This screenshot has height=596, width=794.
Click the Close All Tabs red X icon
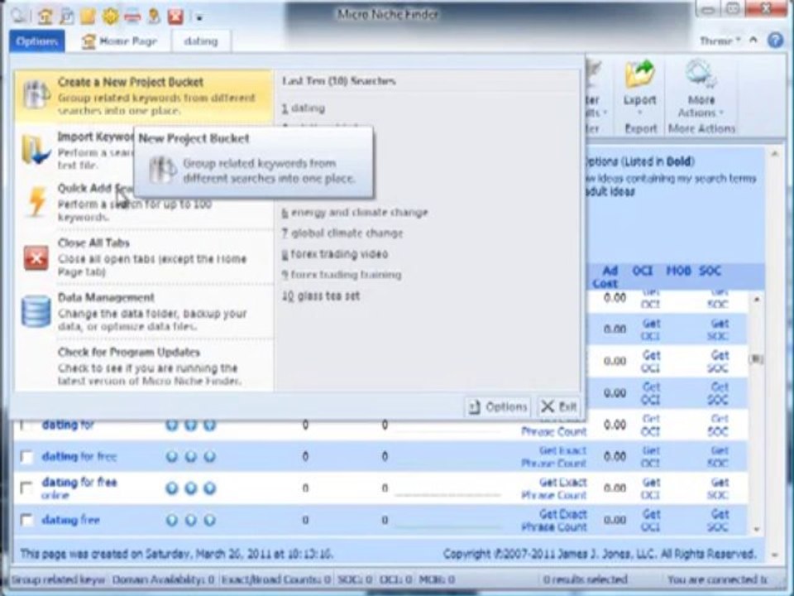click(x=36, y=257)
